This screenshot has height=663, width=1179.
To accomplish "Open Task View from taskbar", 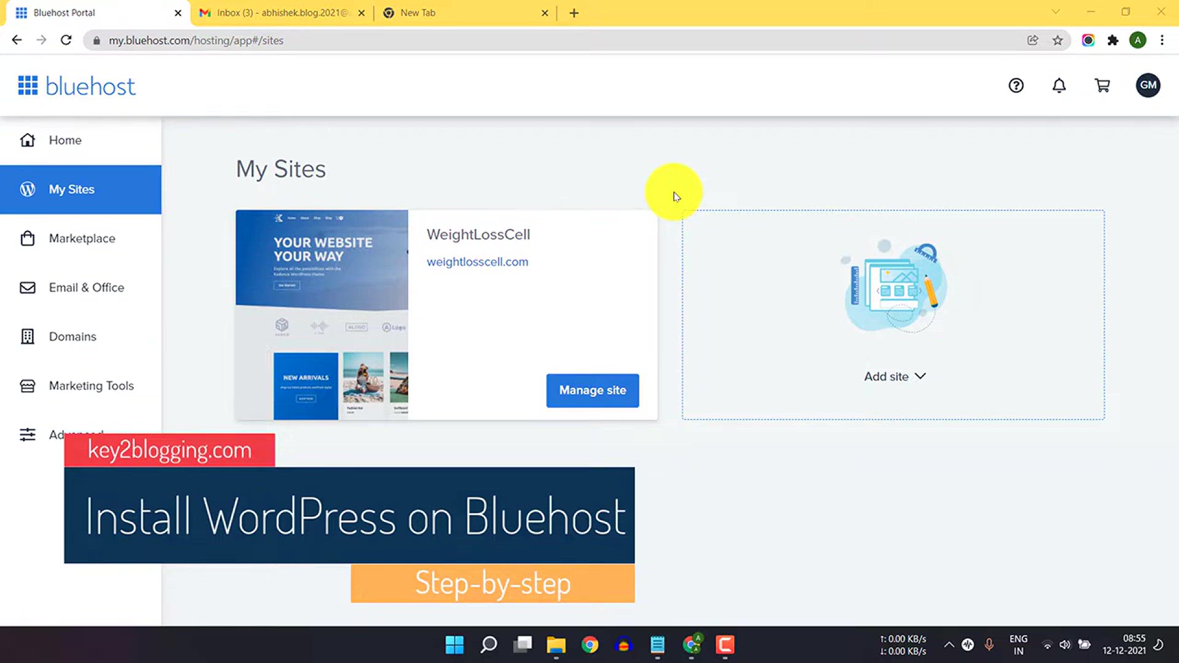I will tap(523, 645).
